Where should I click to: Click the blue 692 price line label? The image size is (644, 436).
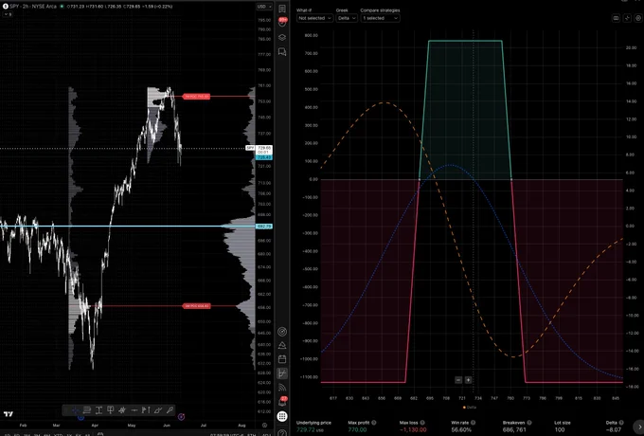tap(263, 227)
